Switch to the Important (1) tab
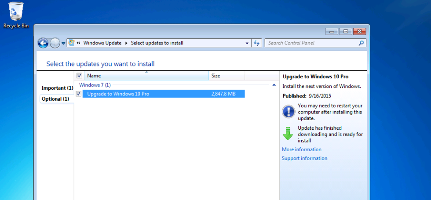This screenshot has height=200, width=431. click(x=57, y=88)
